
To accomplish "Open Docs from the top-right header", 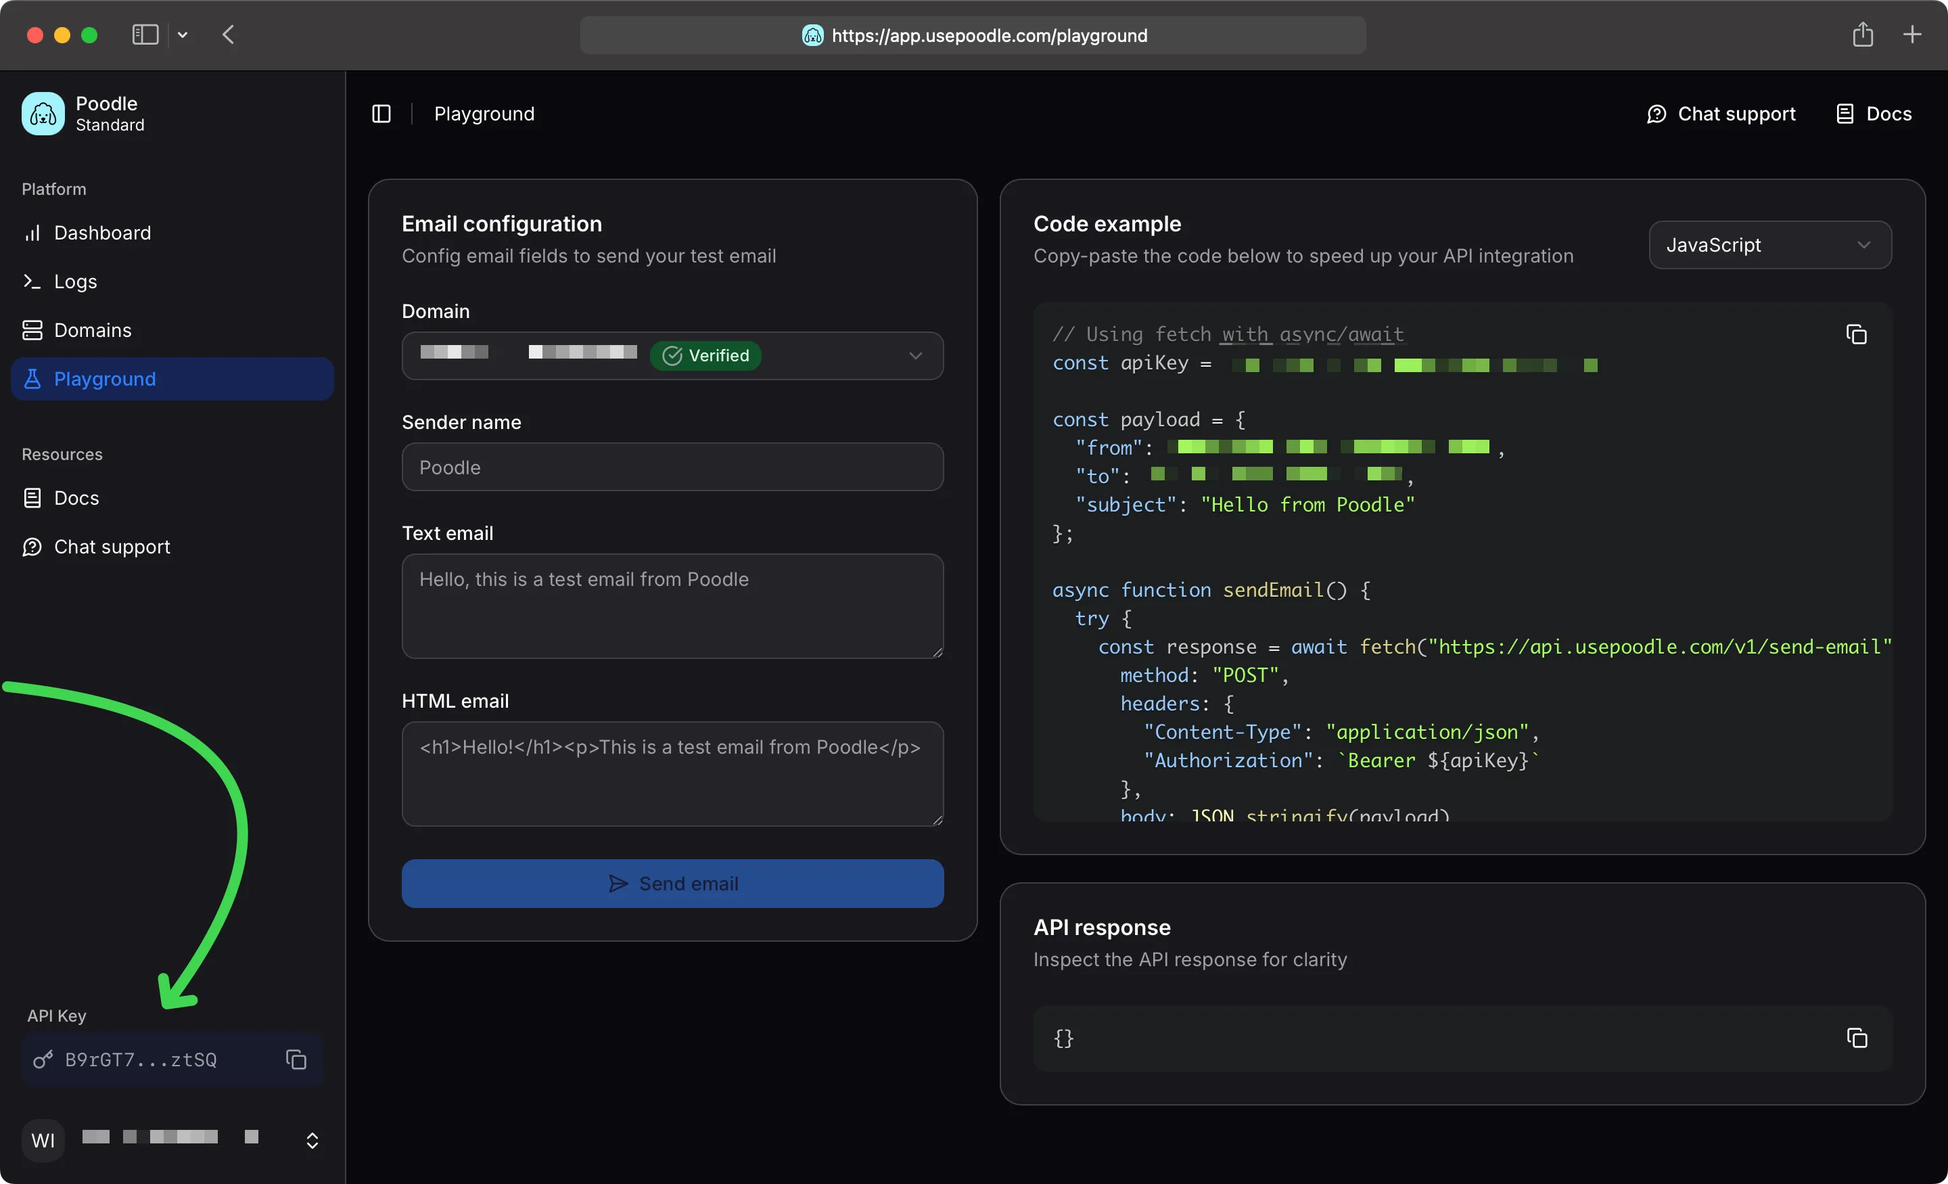I will [1874, 113].
